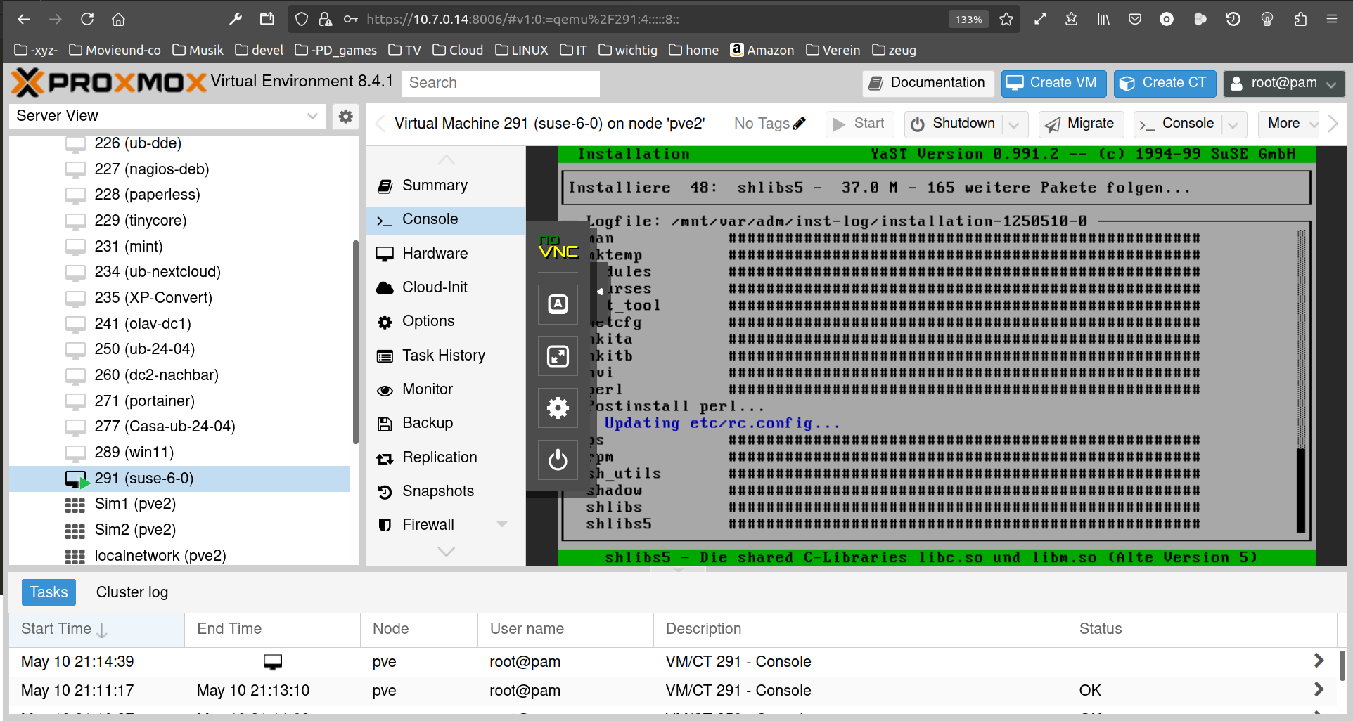
Task: Select storage Sim1 (pve2)
Action: [179, 504]
